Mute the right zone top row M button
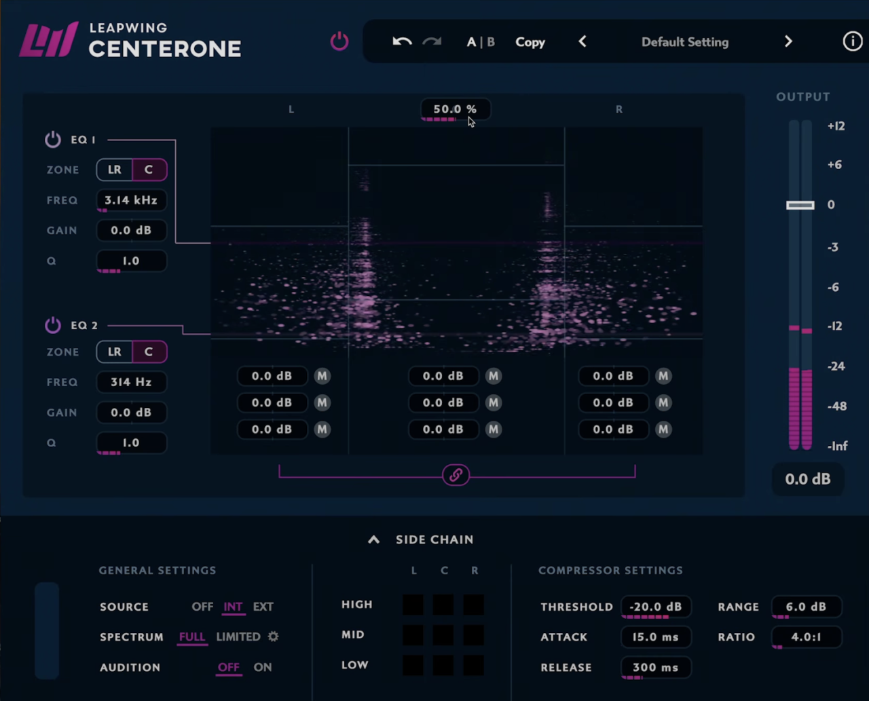 pyautogui.click(x=663, y=376)
